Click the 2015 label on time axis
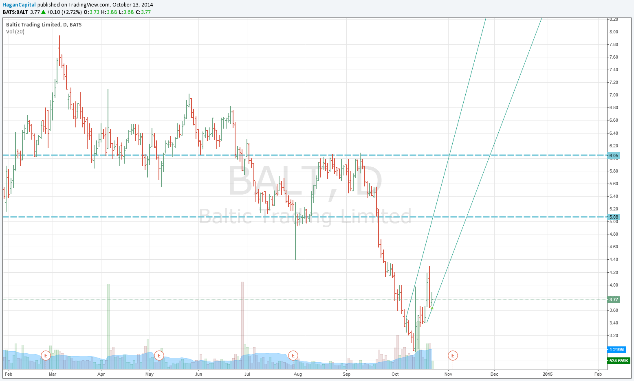Image resolution: width=634 pixels, height=381 pixels. pyautogui.click(x=548, y=374)
